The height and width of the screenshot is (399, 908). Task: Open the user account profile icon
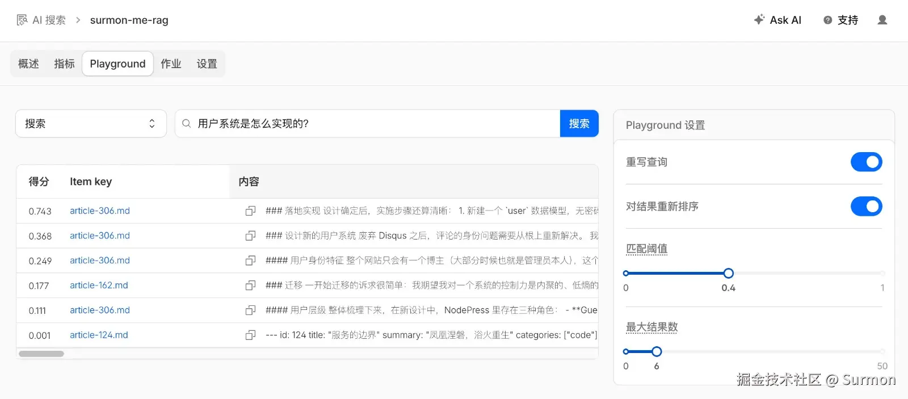pos(882,20)
